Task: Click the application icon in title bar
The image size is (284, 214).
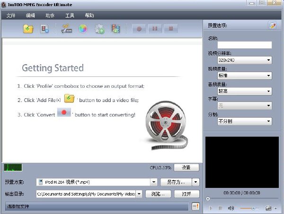Action: (x=4, y=5)
